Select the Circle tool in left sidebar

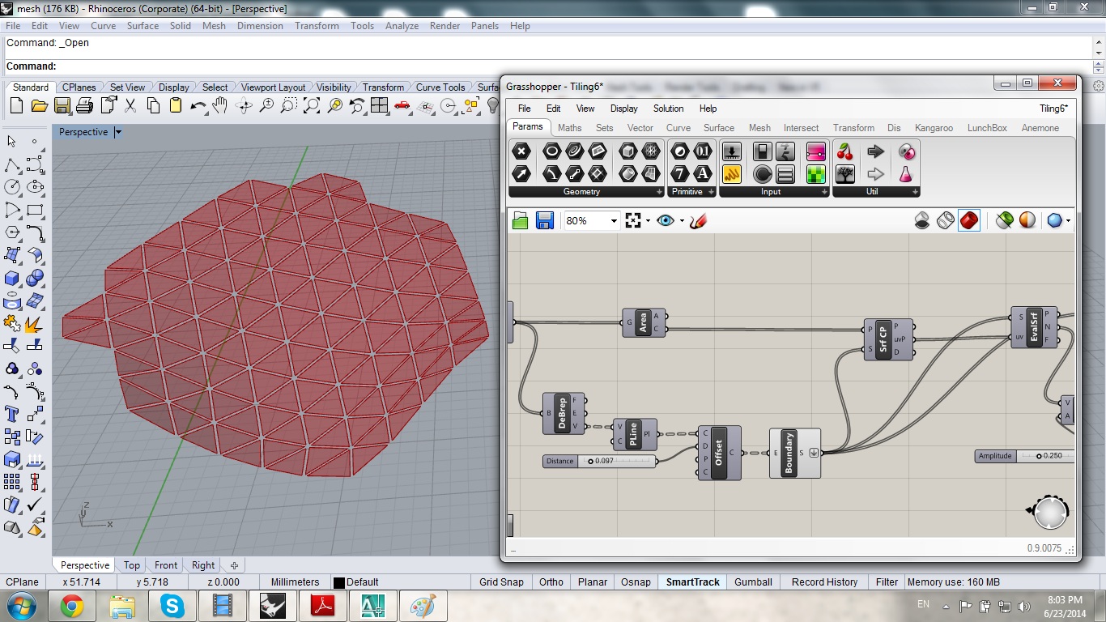[12, 187]
